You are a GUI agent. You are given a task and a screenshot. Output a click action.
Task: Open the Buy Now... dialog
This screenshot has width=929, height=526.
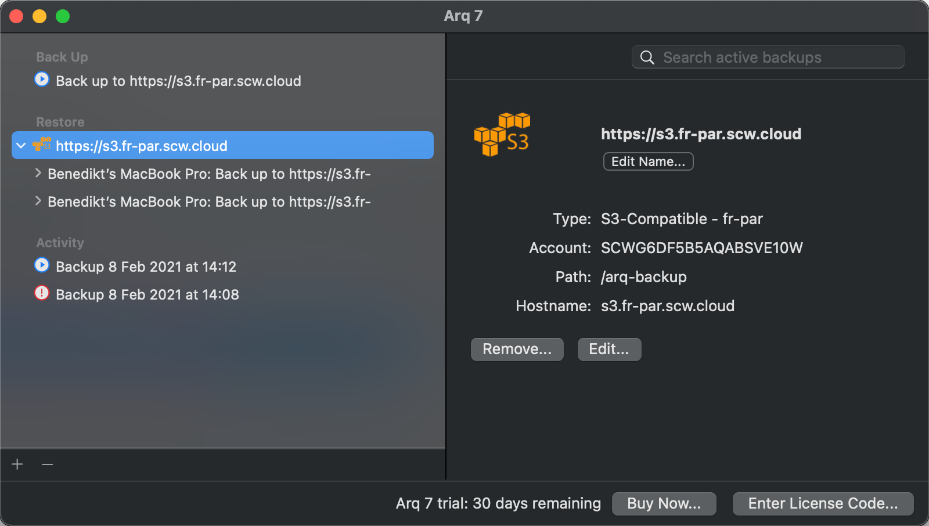click(664, 504)
